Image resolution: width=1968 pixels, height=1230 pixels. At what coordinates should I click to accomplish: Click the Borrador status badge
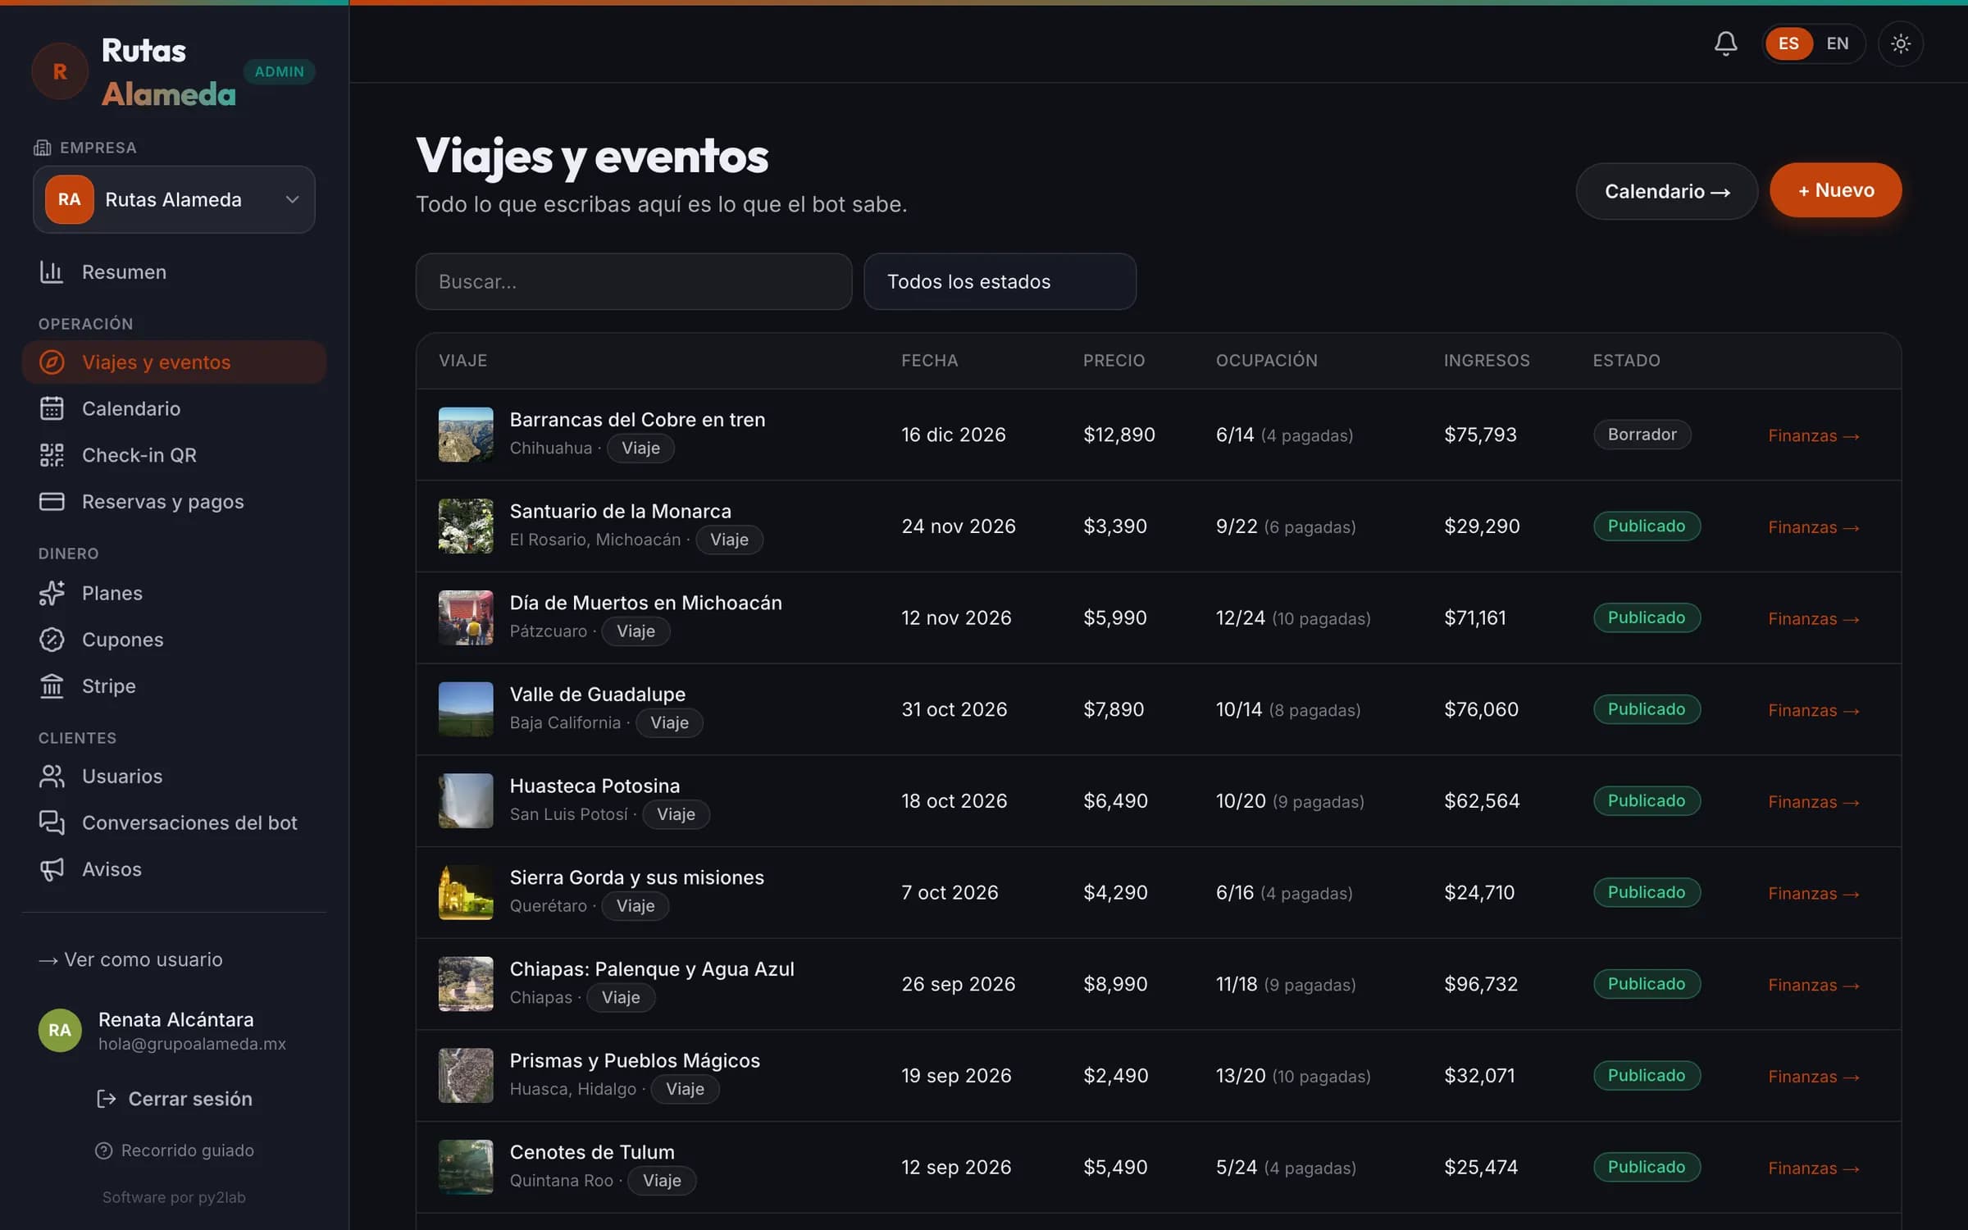point(1642,435)
